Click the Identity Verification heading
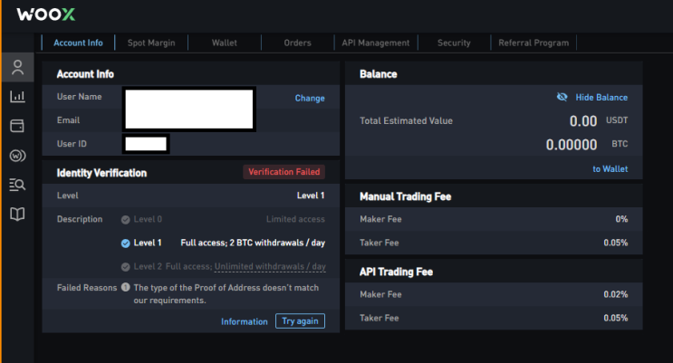The width and height of the screenshot is (673, 363). (x=101, y=173)
